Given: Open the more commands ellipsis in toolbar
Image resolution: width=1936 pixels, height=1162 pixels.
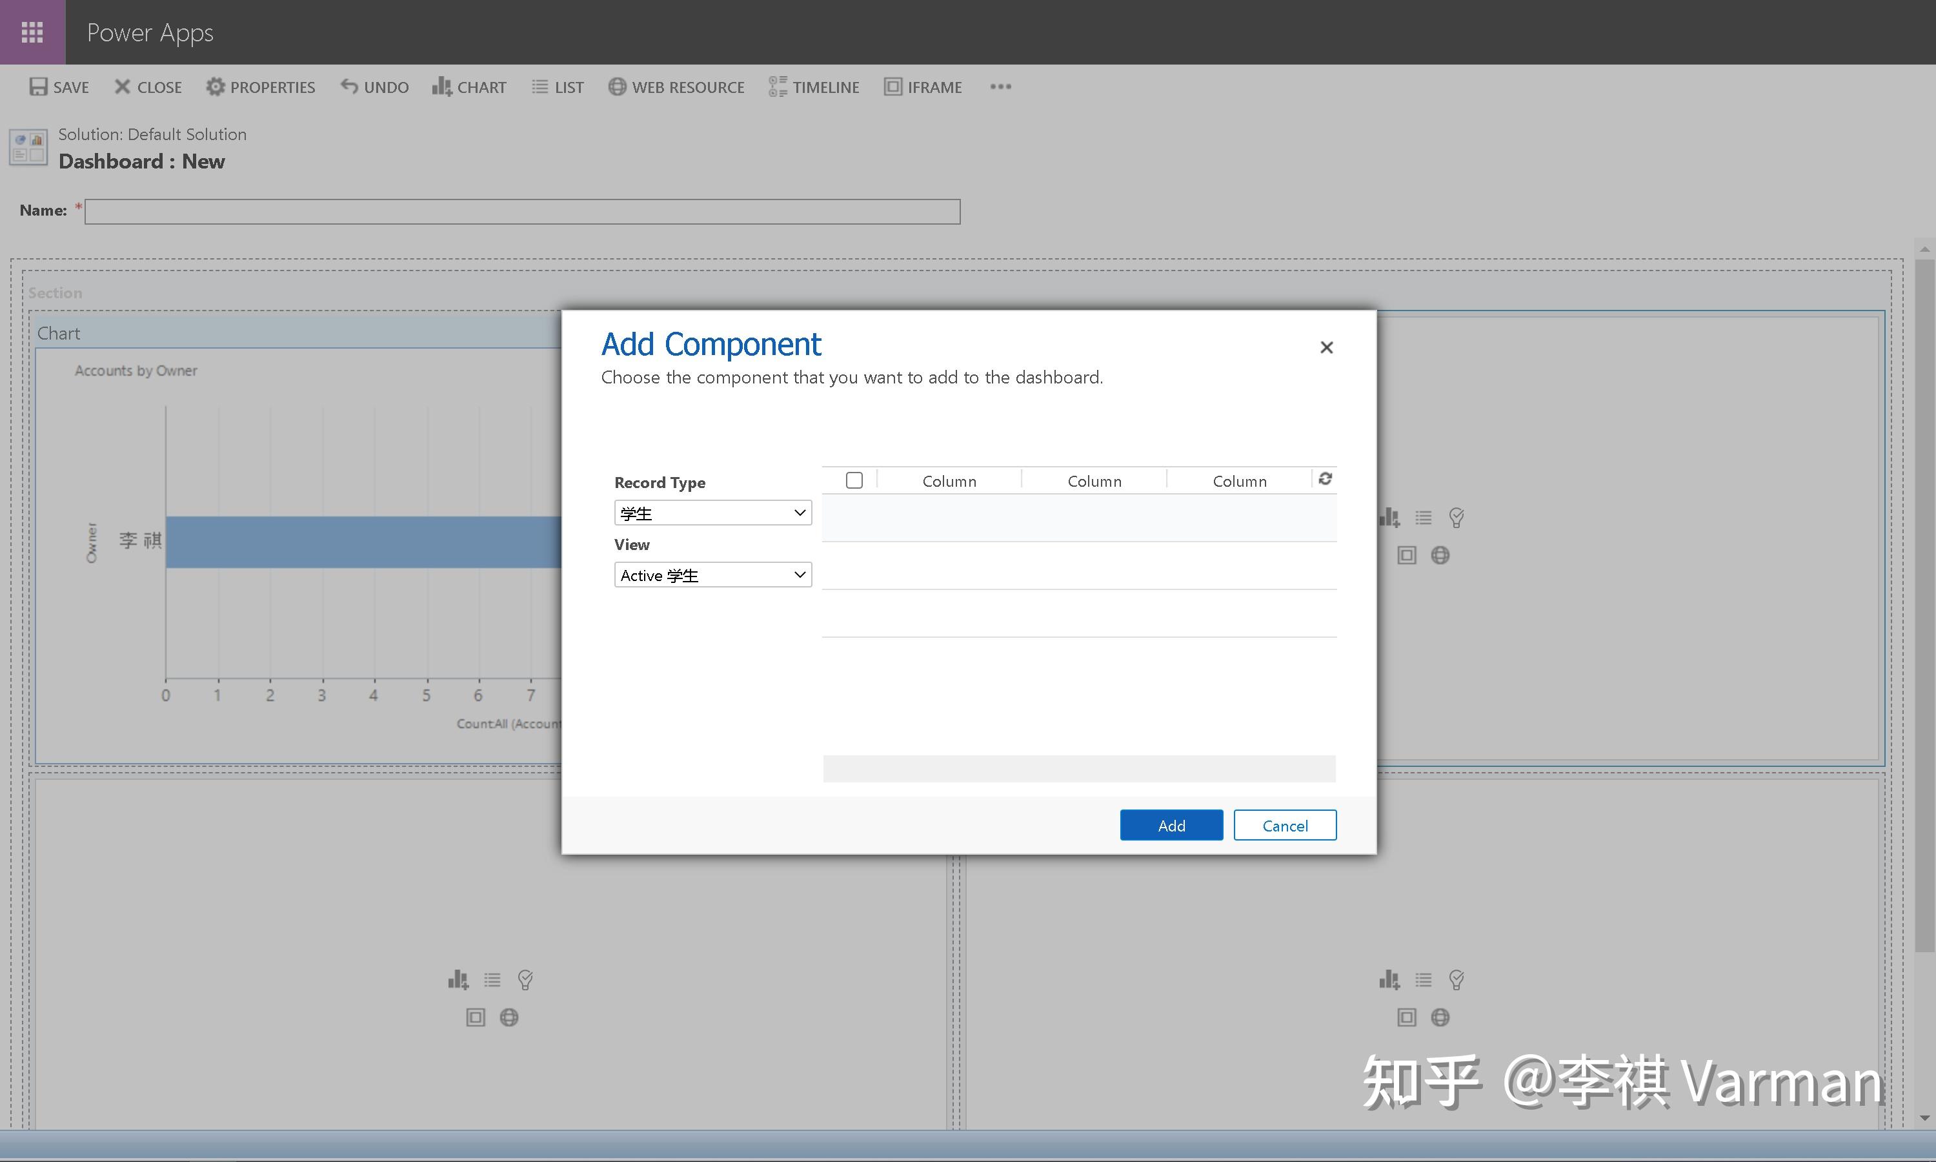Looking at the screenshot, I should 1000,87.
